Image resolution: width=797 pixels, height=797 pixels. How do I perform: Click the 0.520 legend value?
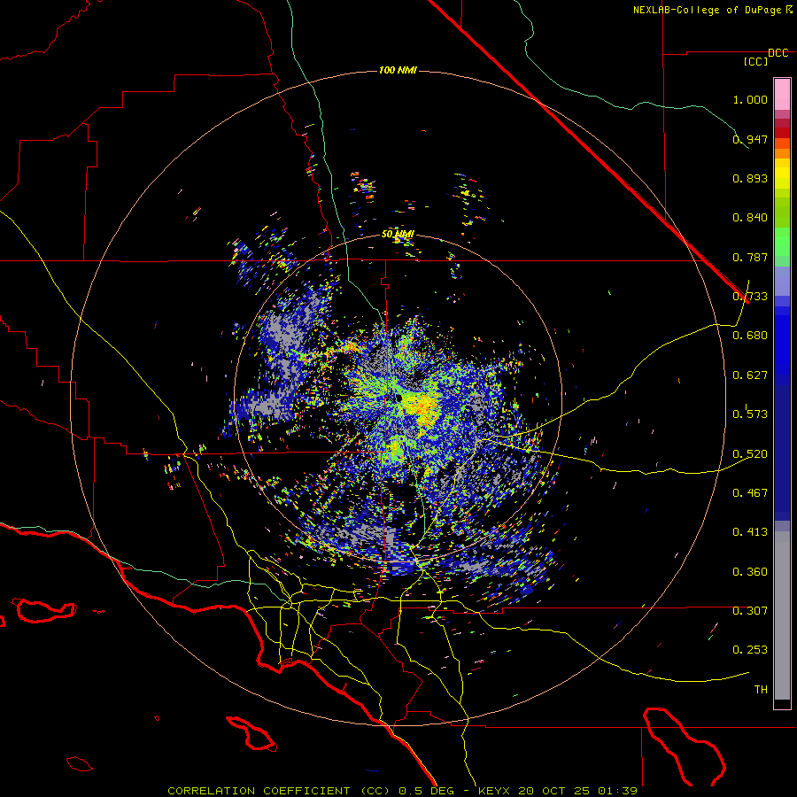(750, 454)
